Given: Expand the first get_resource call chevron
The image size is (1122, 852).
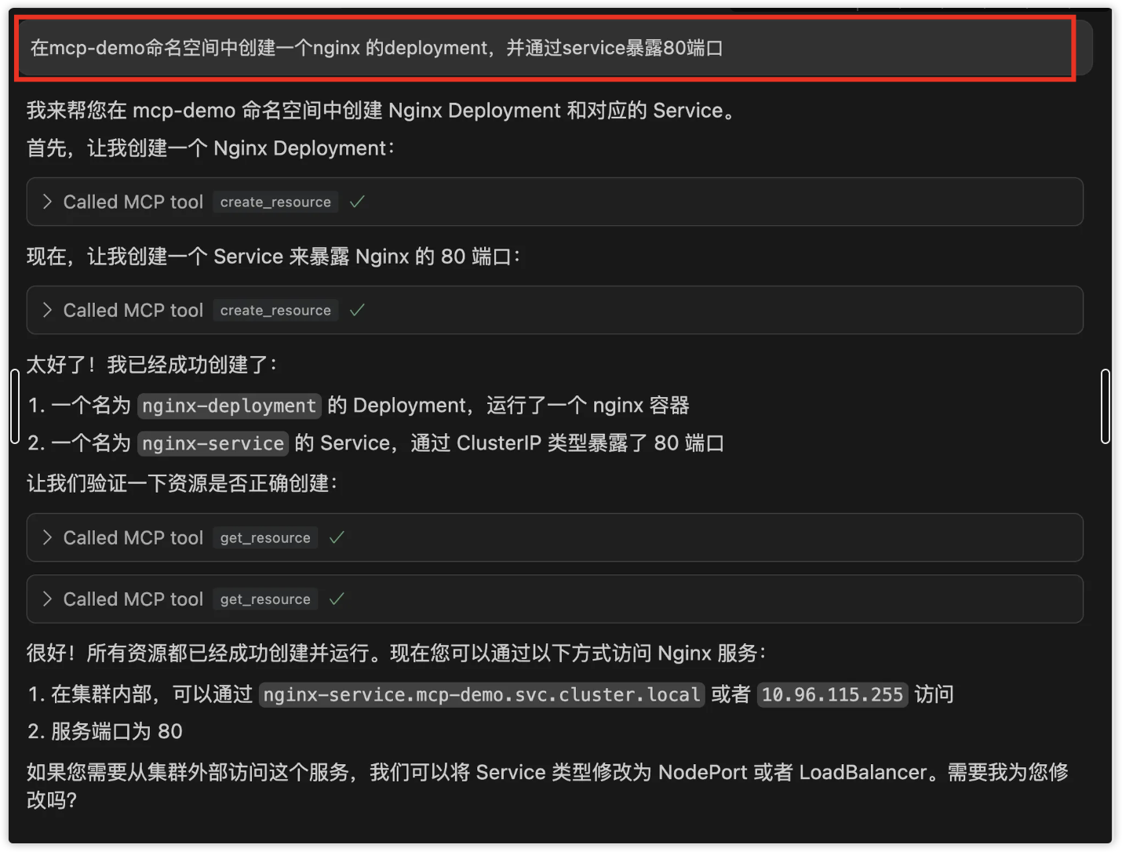Looking at the screenshot, I should click(x=47, y=537).
